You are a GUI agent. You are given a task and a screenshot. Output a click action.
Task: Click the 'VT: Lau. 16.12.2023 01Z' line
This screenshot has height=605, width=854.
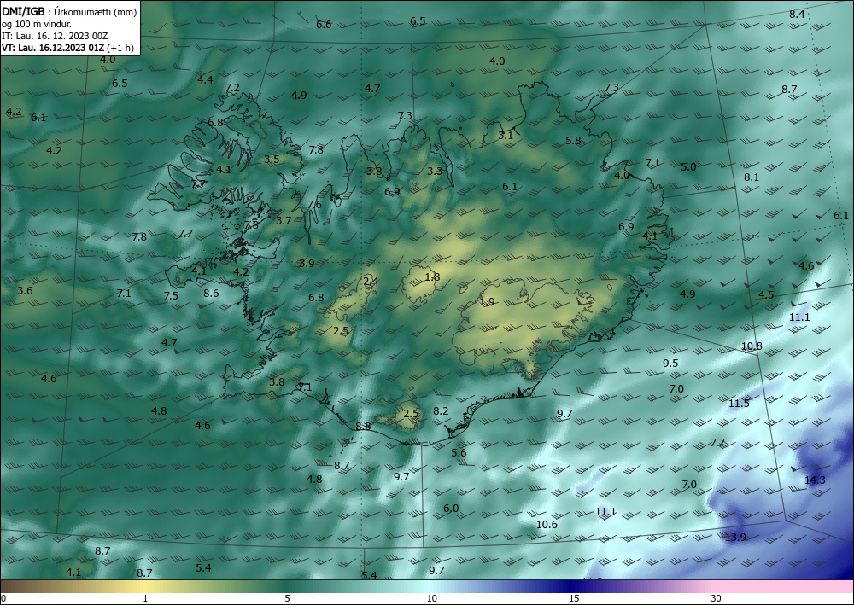point(53,47)
